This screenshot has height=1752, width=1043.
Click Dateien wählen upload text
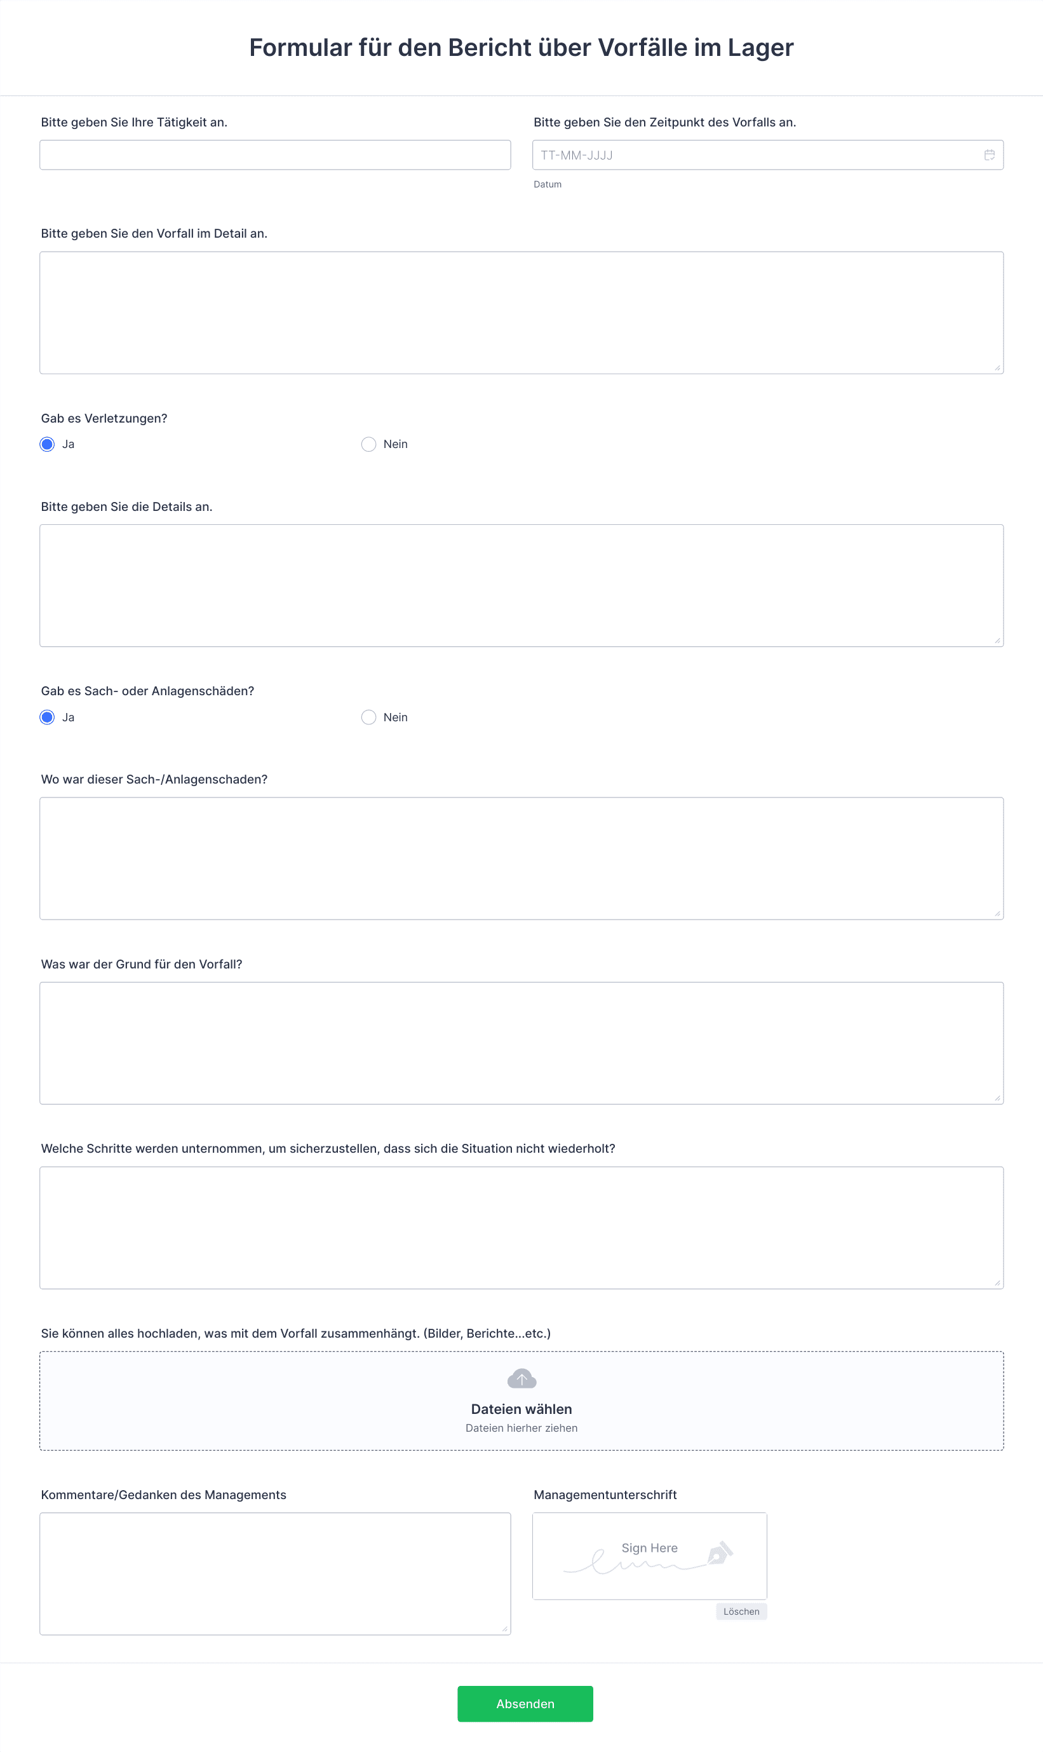[521, 1409]
